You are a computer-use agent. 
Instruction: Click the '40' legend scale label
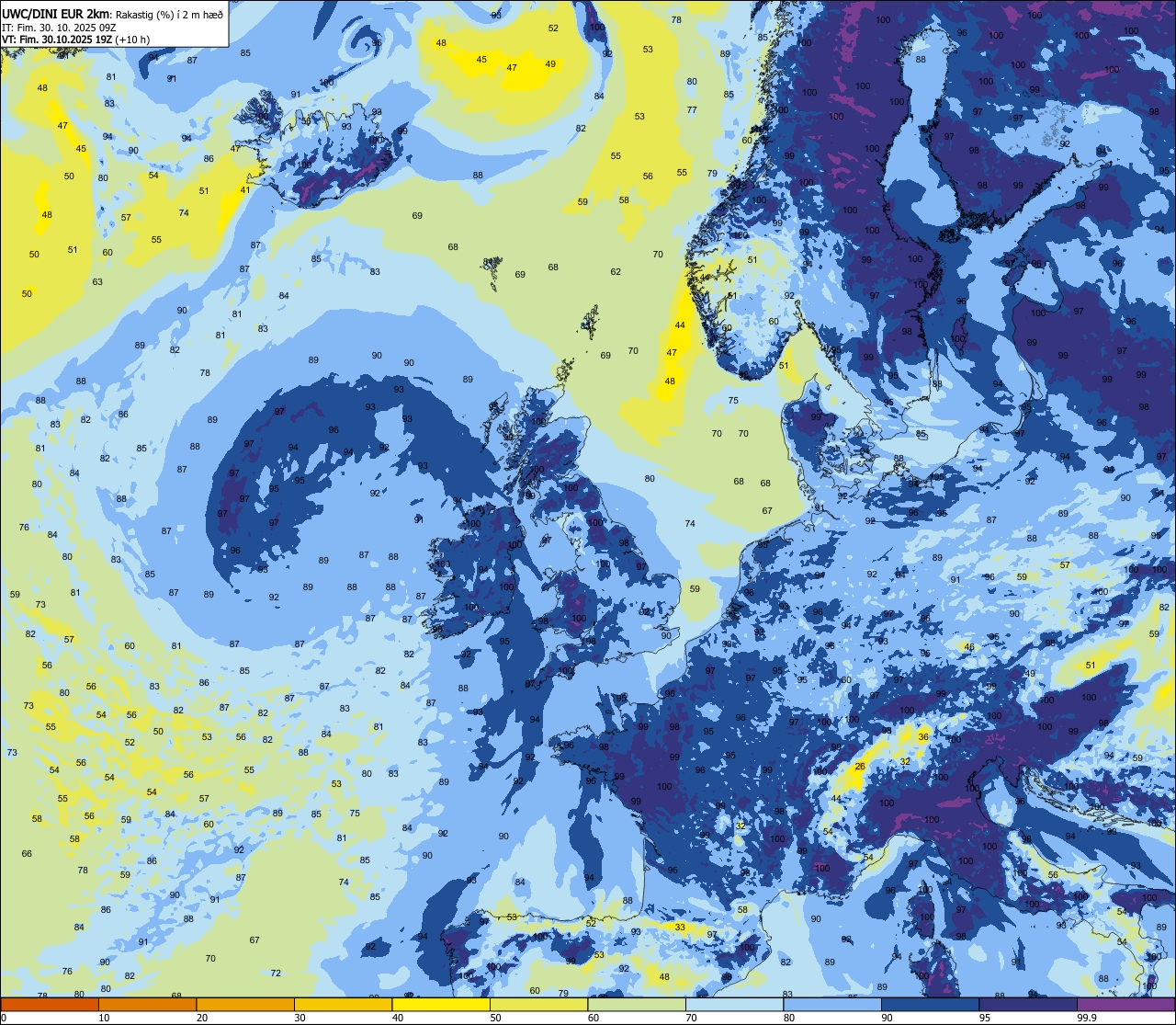coord(397,1018)
